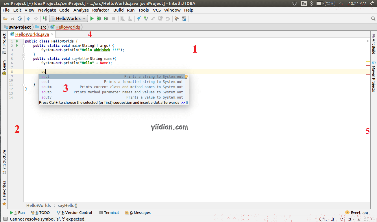The width and height of the screenshot is (377, 222).
Task: Open the Tools menu
Action: [143, 10]
